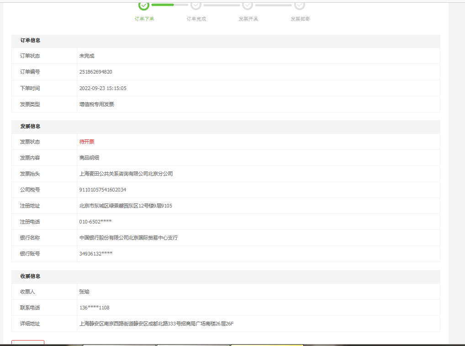Click the green progress bar after first step
The height and width of the screenshot is (346, 465).
tap(163, 5)
